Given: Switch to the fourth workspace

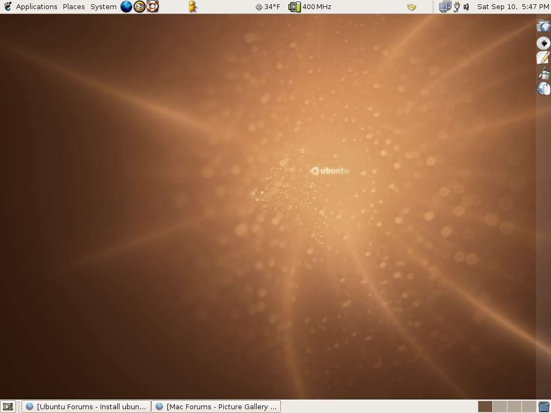Looking at the screenshot, I should [528, 407].
